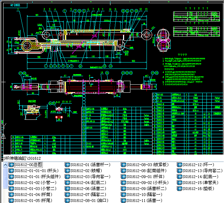Click icon of SG1612-09 (活塞杆二)

point(123,189)
